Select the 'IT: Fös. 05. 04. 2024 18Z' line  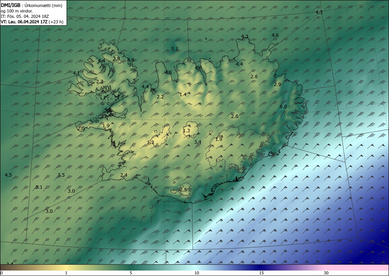tap(25, 16)
